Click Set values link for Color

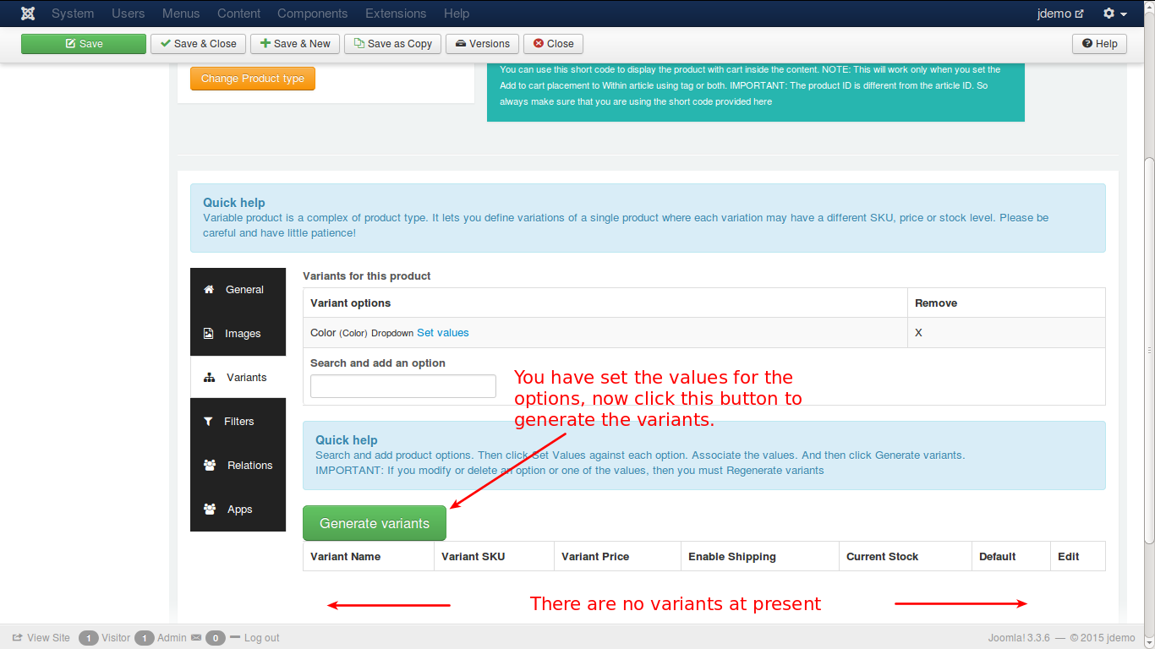[442, 333]
